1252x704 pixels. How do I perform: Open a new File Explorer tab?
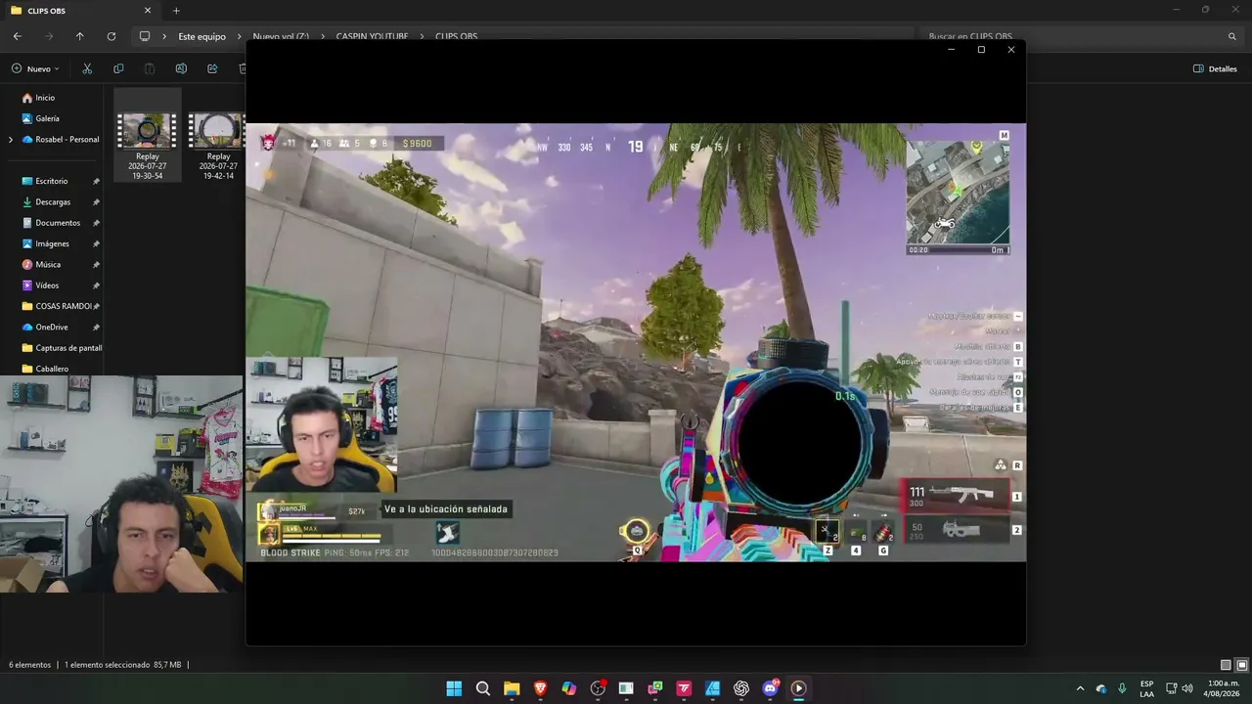click(176, 11)
